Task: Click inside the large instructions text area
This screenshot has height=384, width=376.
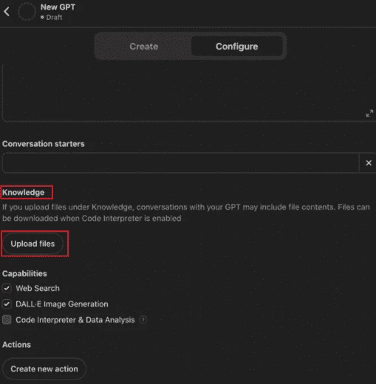Action: (x=189, y=93)
